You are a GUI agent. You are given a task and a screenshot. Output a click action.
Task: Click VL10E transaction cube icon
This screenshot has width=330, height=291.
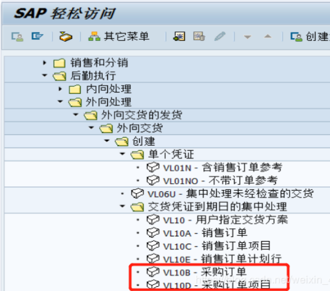coord(153,259)
